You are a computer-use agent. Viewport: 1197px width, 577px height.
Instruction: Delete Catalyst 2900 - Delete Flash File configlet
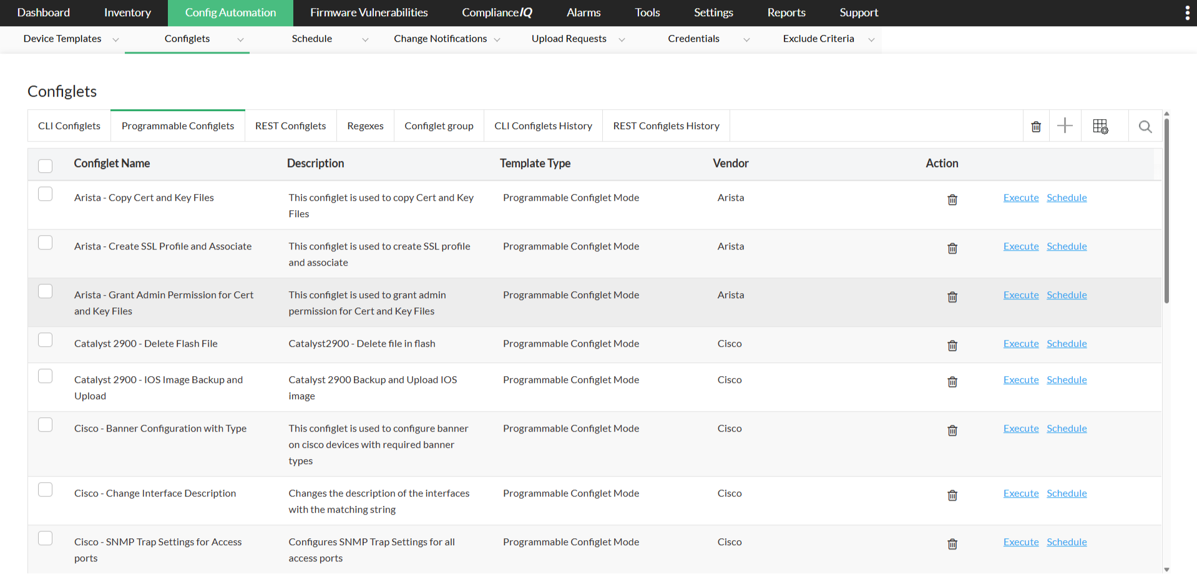coord(952,346)
